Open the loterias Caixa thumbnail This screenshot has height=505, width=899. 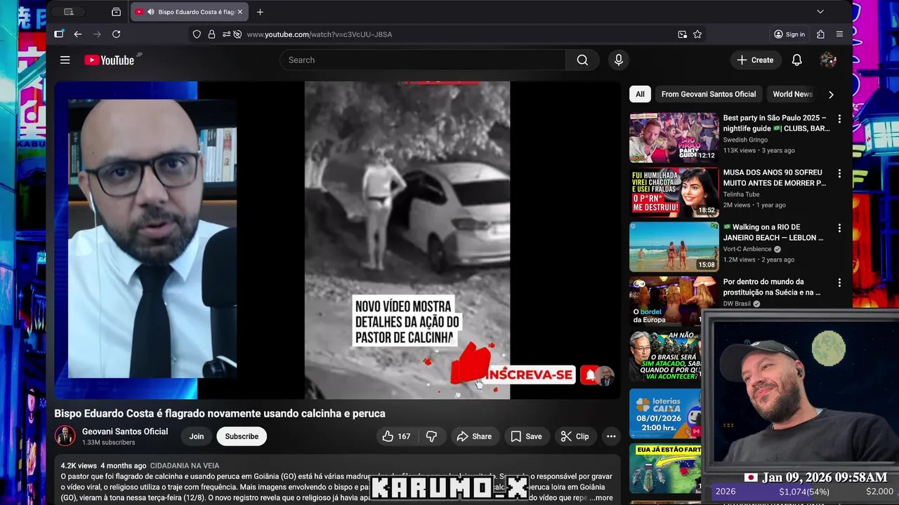coord(665,414)
